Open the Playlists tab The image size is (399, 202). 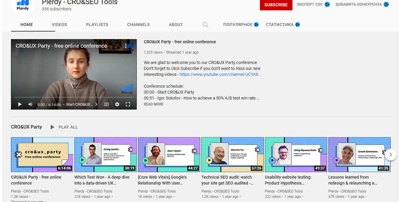coord(97,25)
